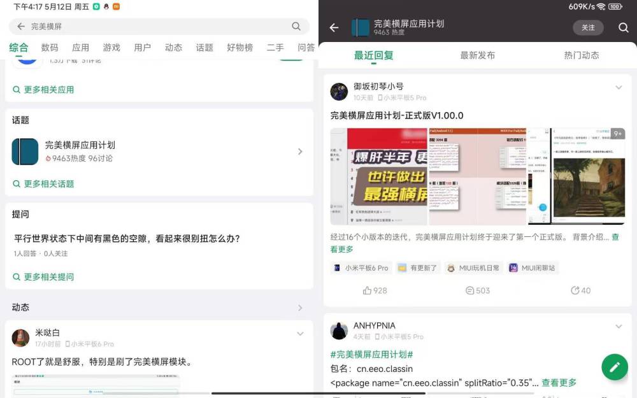Expand the 动态 section arrow
Image resolution: width=637 pixels, height=398 pixels.
300,308
